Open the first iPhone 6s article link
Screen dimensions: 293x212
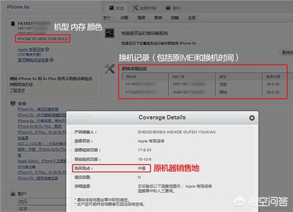click(x=38, y=109)
